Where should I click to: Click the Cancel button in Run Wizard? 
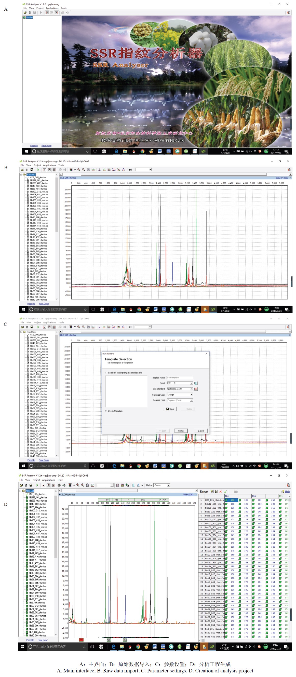pos(201,431)
